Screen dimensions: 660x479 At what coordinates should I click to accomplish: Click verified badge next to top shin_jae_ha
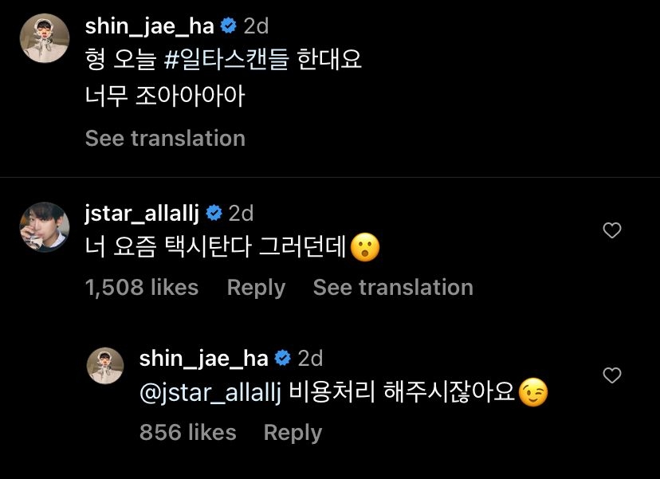click(228, 26)
